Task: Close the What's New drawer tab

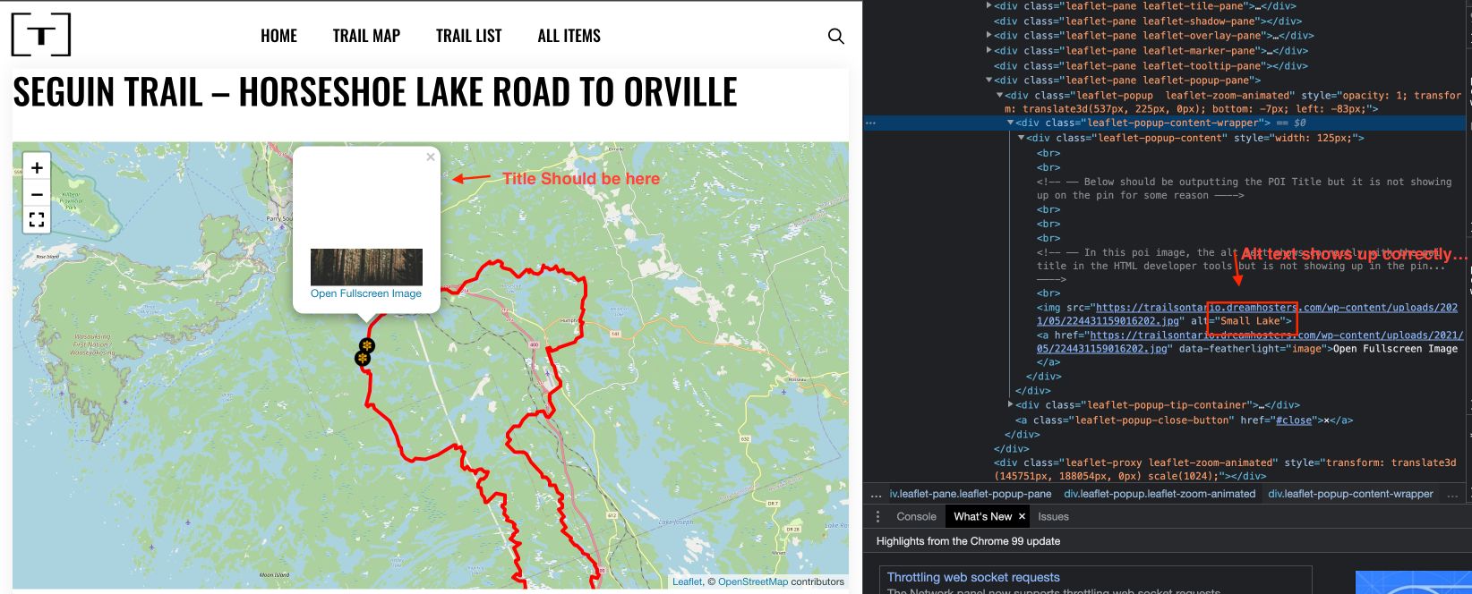Action: 1022,516
